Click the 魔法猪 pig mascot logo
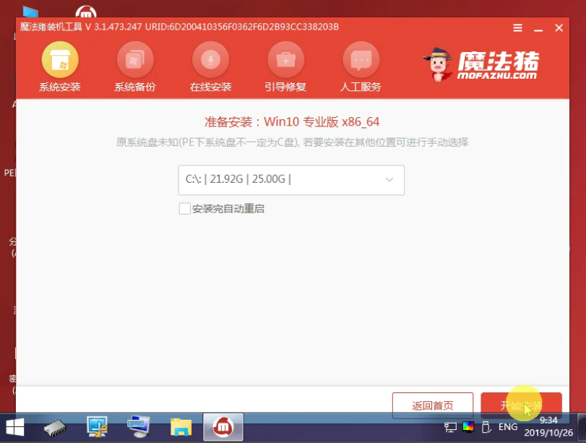 [x=437, y=65]
